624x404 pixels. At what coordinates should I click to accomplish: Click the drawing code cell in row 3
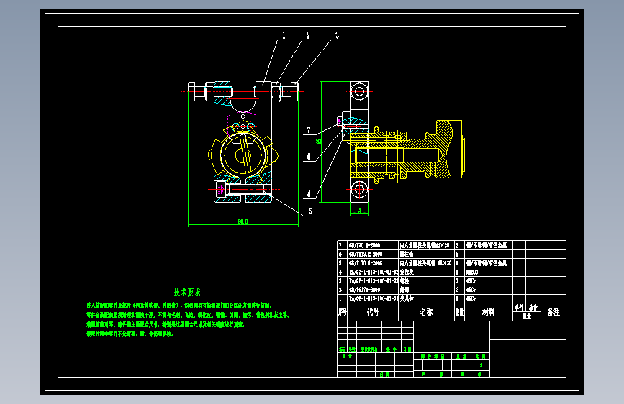[374, 281]
